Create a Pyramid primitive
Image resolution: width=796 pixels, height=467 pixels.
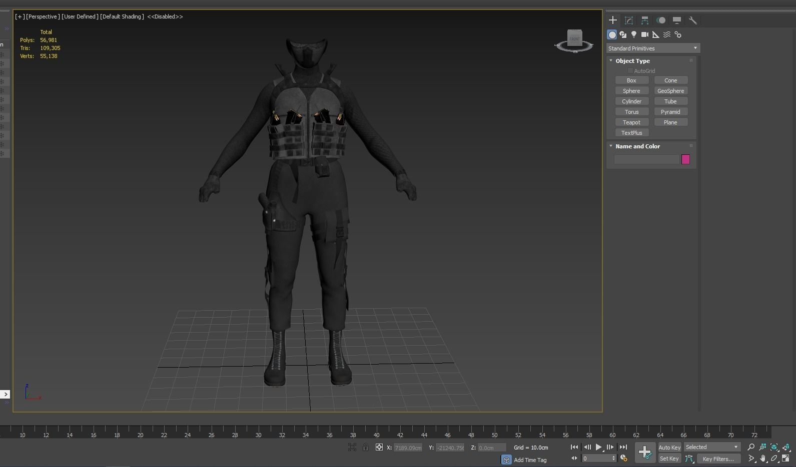pos(670,112)
